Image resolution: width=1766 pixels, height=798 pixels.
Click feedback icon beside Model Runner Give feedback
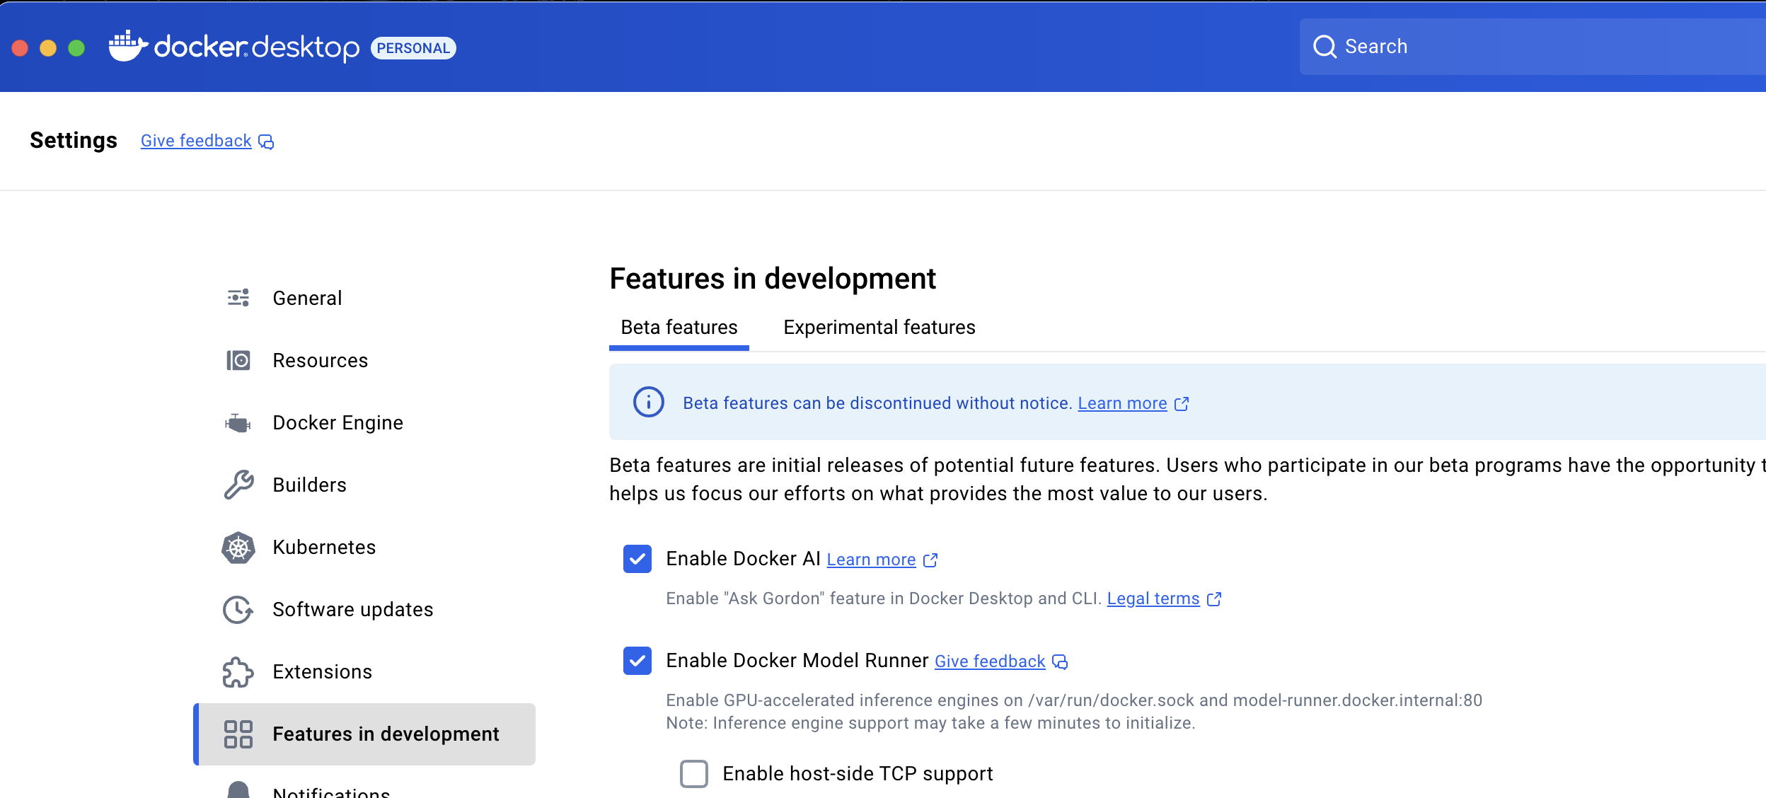coord(1060,662)
